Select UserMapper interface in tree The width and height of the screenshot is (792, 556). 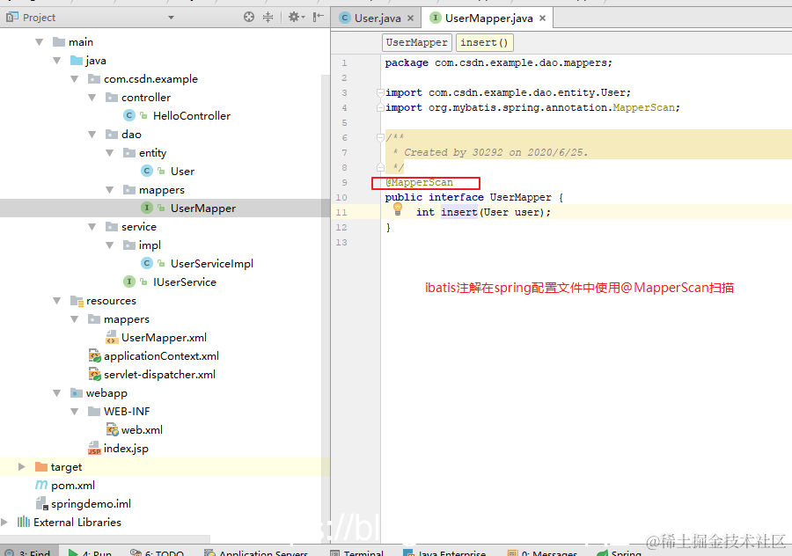(x=203, y=208)
